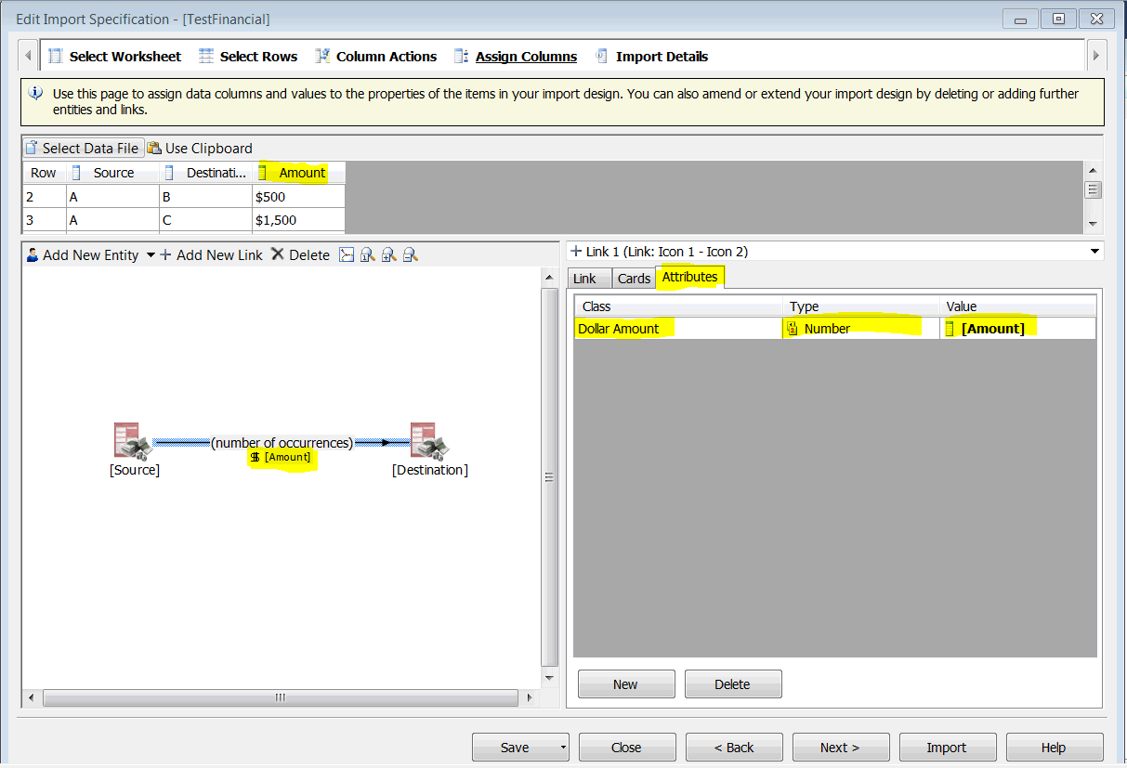Click the Import button
1127x768 pixels.
[947, 747]
